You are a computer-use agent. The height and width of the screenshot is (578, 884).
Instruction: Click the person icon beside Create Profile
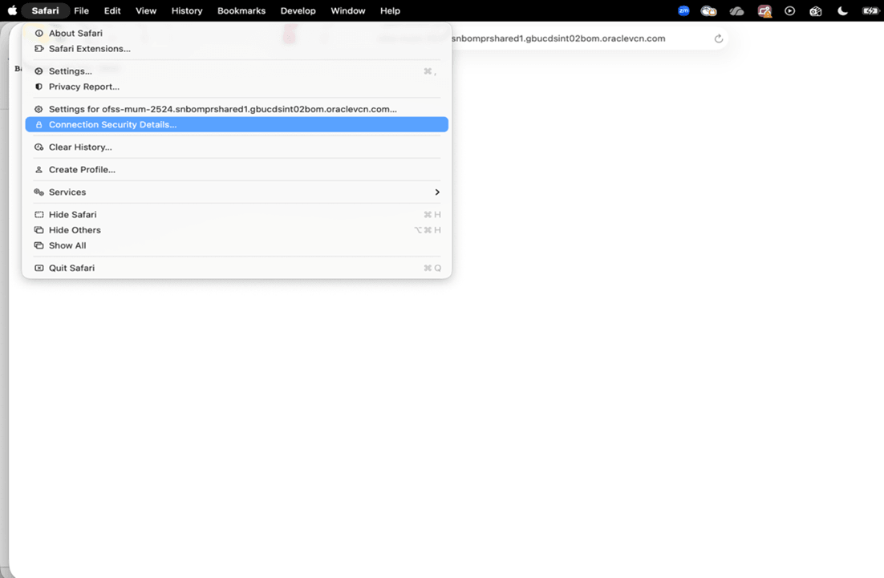[39, 170]
